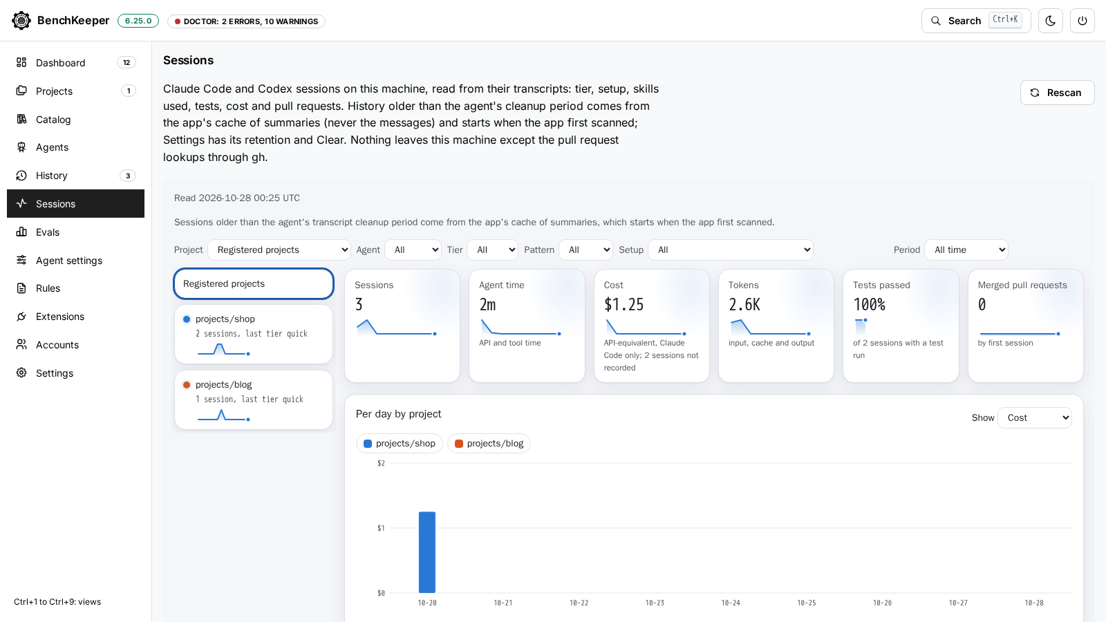Click the Rescan button
Image resolution: width=1106 pixels, height=622 pixels.
point(1057,93)
